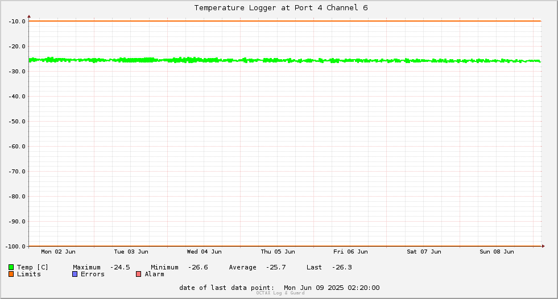Viewport: 558px width, 299px height.
Task: Click the -70.0 y-axis label
Action: pyautogui.click(x=17, y=171)
